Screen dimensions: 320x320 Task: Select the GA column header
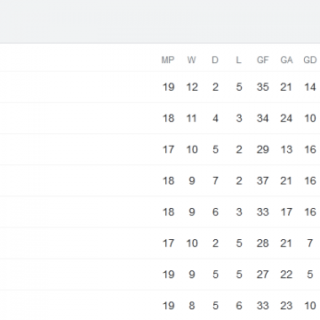286,60
